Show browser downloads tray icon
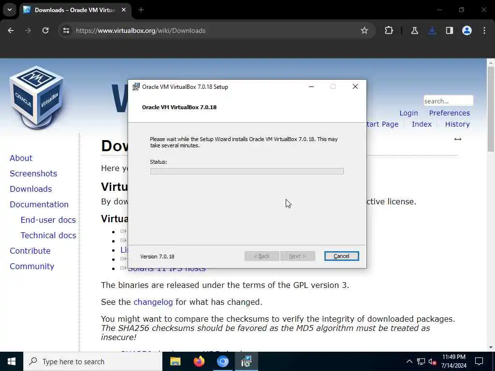This screenshot has height=371, width=495. pos(432,30)
